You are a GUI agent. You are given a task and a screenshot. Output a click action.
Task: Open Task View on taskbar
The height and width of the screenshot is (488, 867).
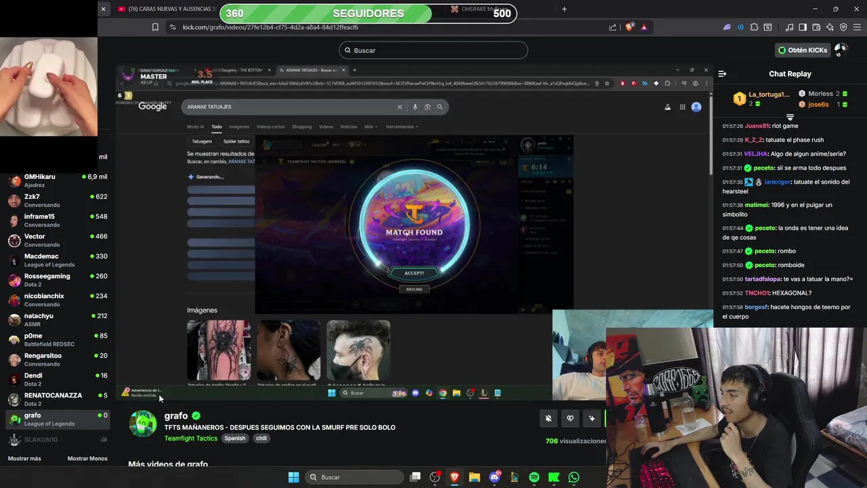415,477
